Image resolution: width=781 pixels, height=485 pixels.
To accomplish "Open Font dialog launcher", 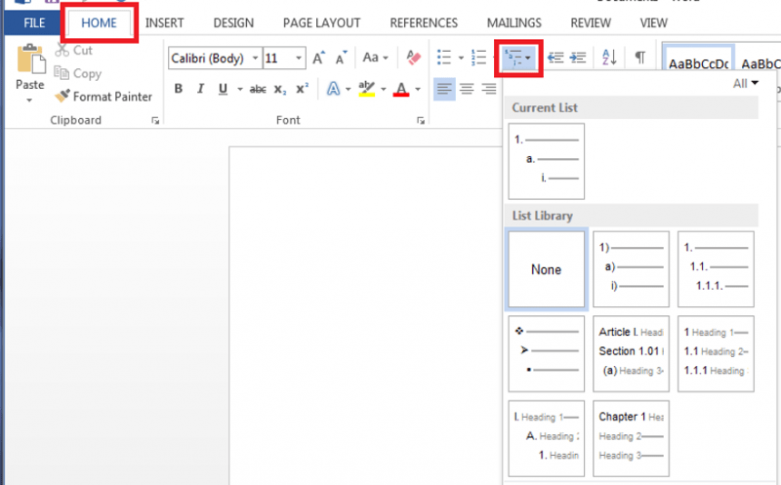I will point(421,120).
